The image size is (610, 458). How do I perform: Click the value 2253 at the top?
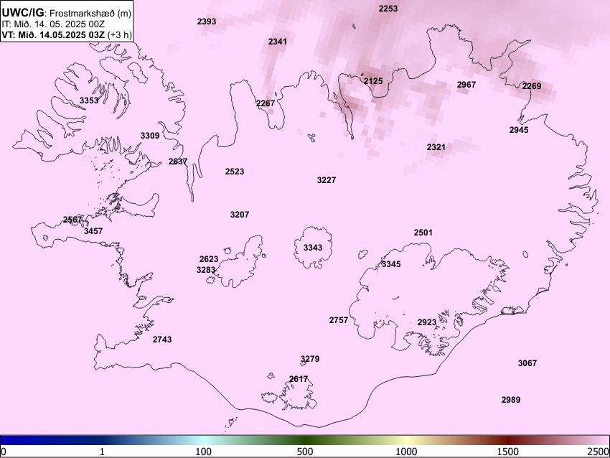click(388, 9)
